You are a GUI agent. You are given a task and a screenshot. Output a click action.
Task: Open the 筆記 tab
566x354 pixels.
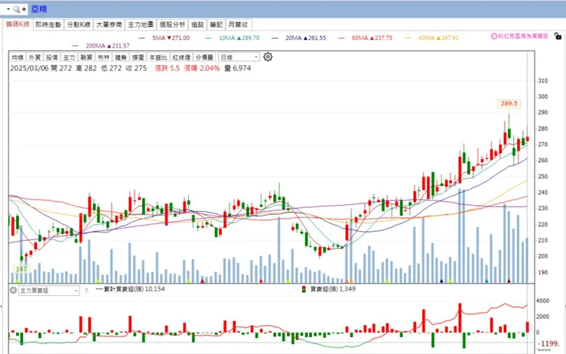click(x=216, y=24)
